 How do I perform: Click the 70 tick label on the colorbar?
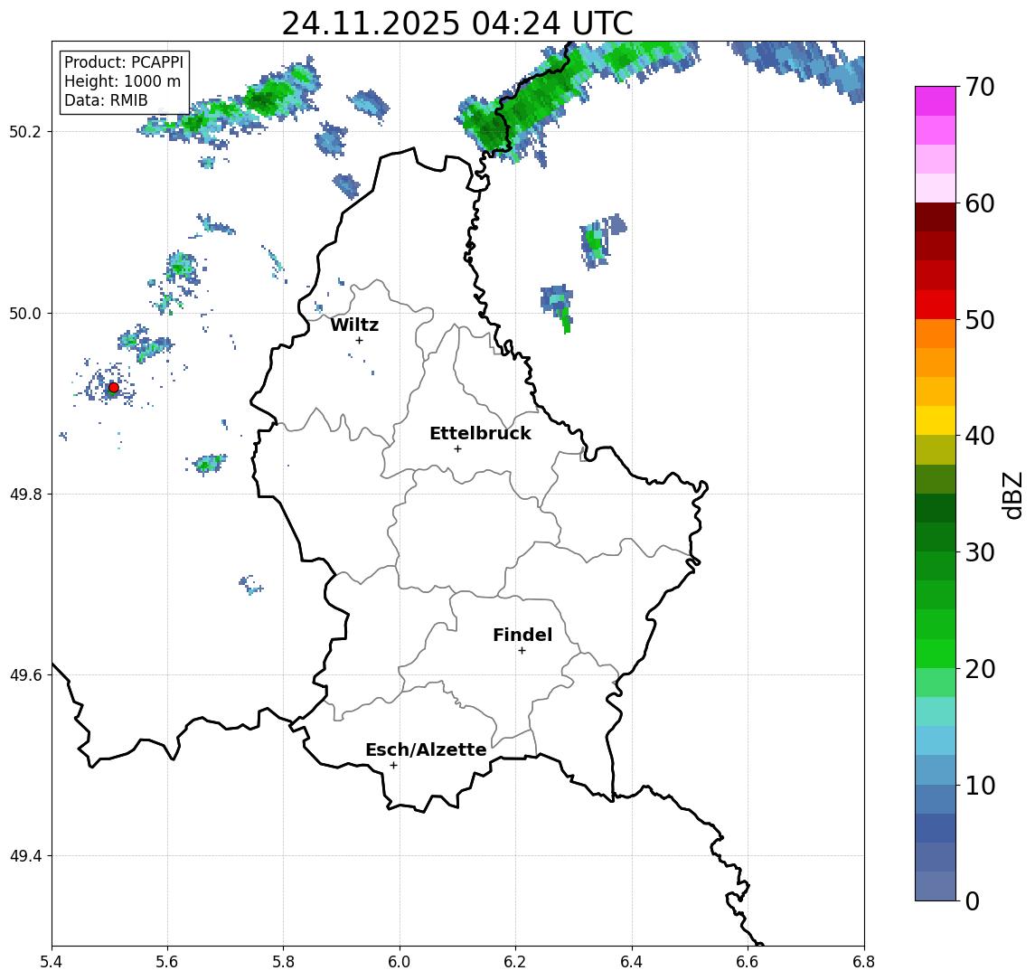pos(980,87)
